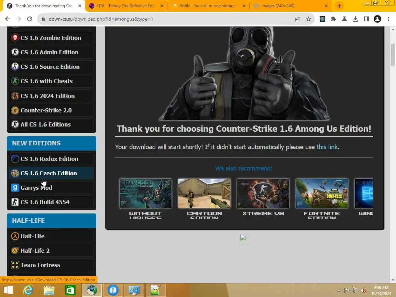The image size is (396, 297).
Task: Open the Windows Store taskbar icon
Action: pos(70,290)
